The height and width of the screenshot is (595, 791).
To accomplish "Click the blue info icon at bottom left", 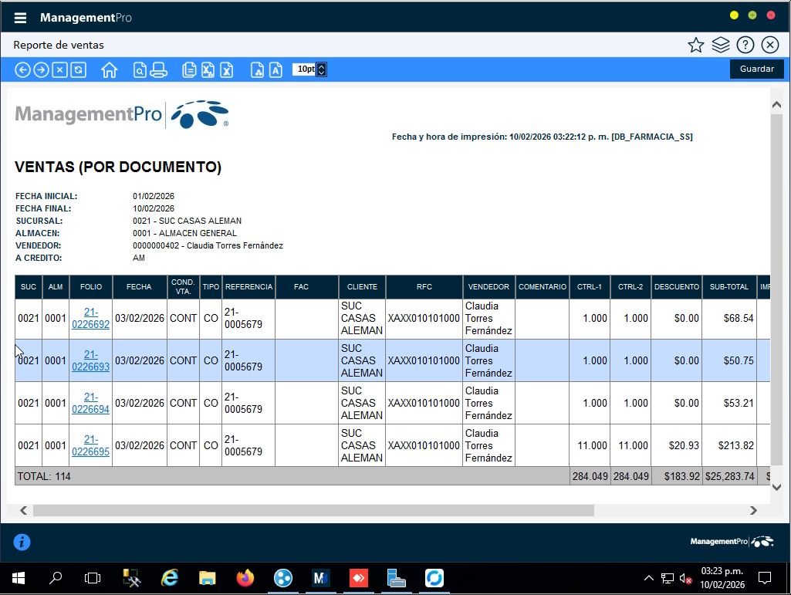I will pyautogui.click(x=22, y=543).
